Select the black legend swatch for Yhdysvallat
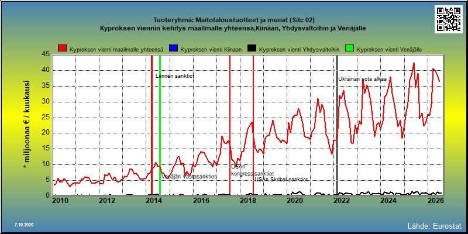The width and height of the screenshot is (468, 234). pyautogui.click(x=252, y=49)
